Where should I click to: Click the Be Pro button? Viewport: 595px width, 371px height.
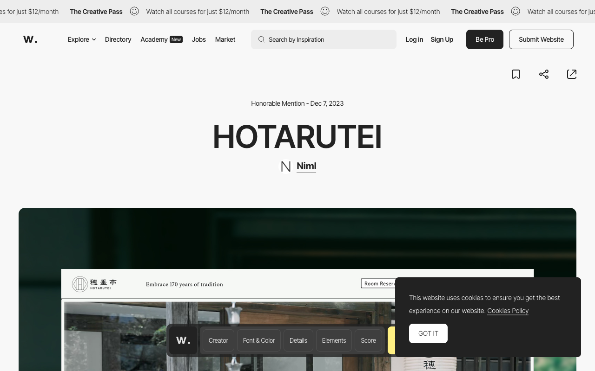pyautogui.click(x=485, y=39)
